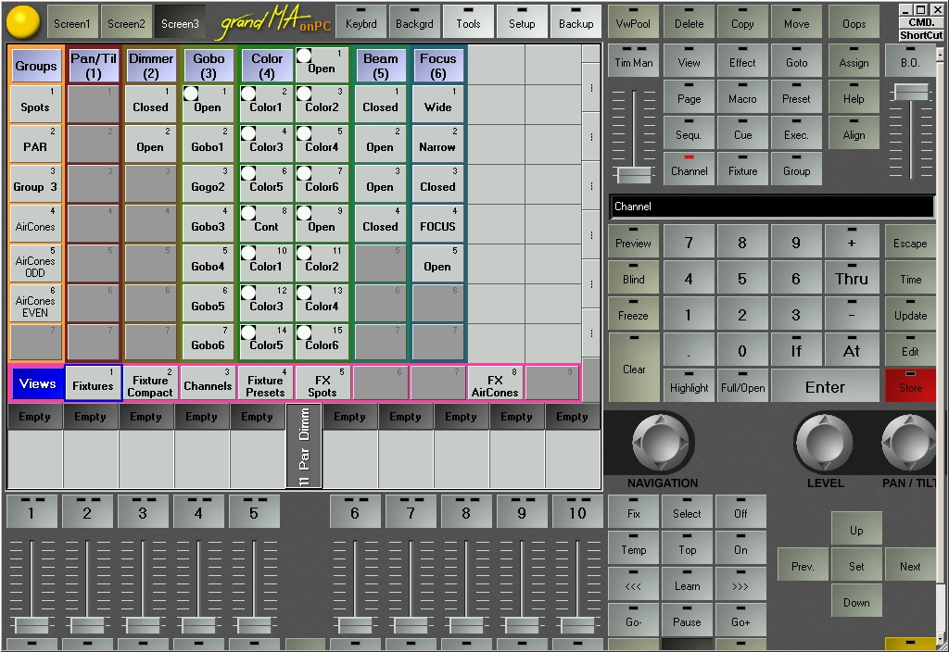Open the Fixtures view
Viewport: 949px width, 652px height.
94,382
